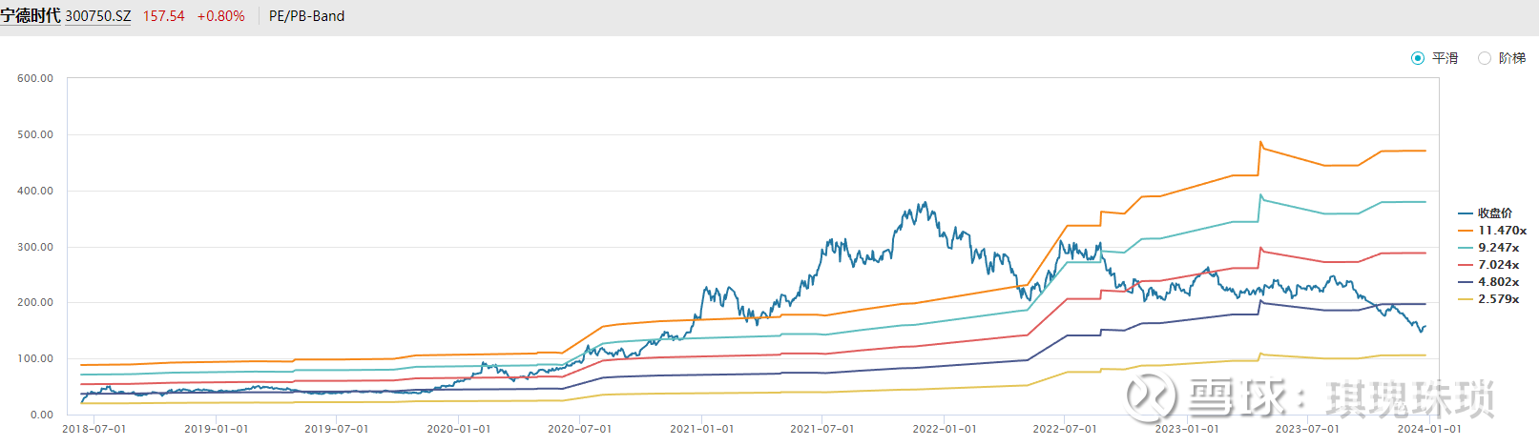This screenshot has width=1539, height=446.
Task: Click the 2019-01-01 x-axis date
Action: point(216,429)
